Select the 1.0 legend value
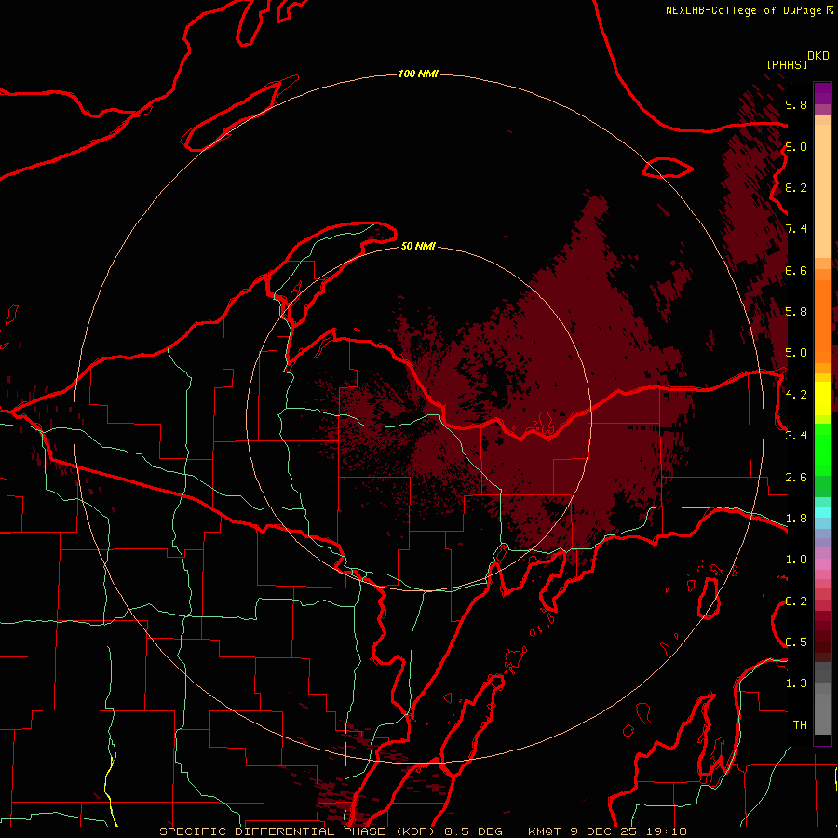This screenshot has height=838, width=838. [796, 560]
